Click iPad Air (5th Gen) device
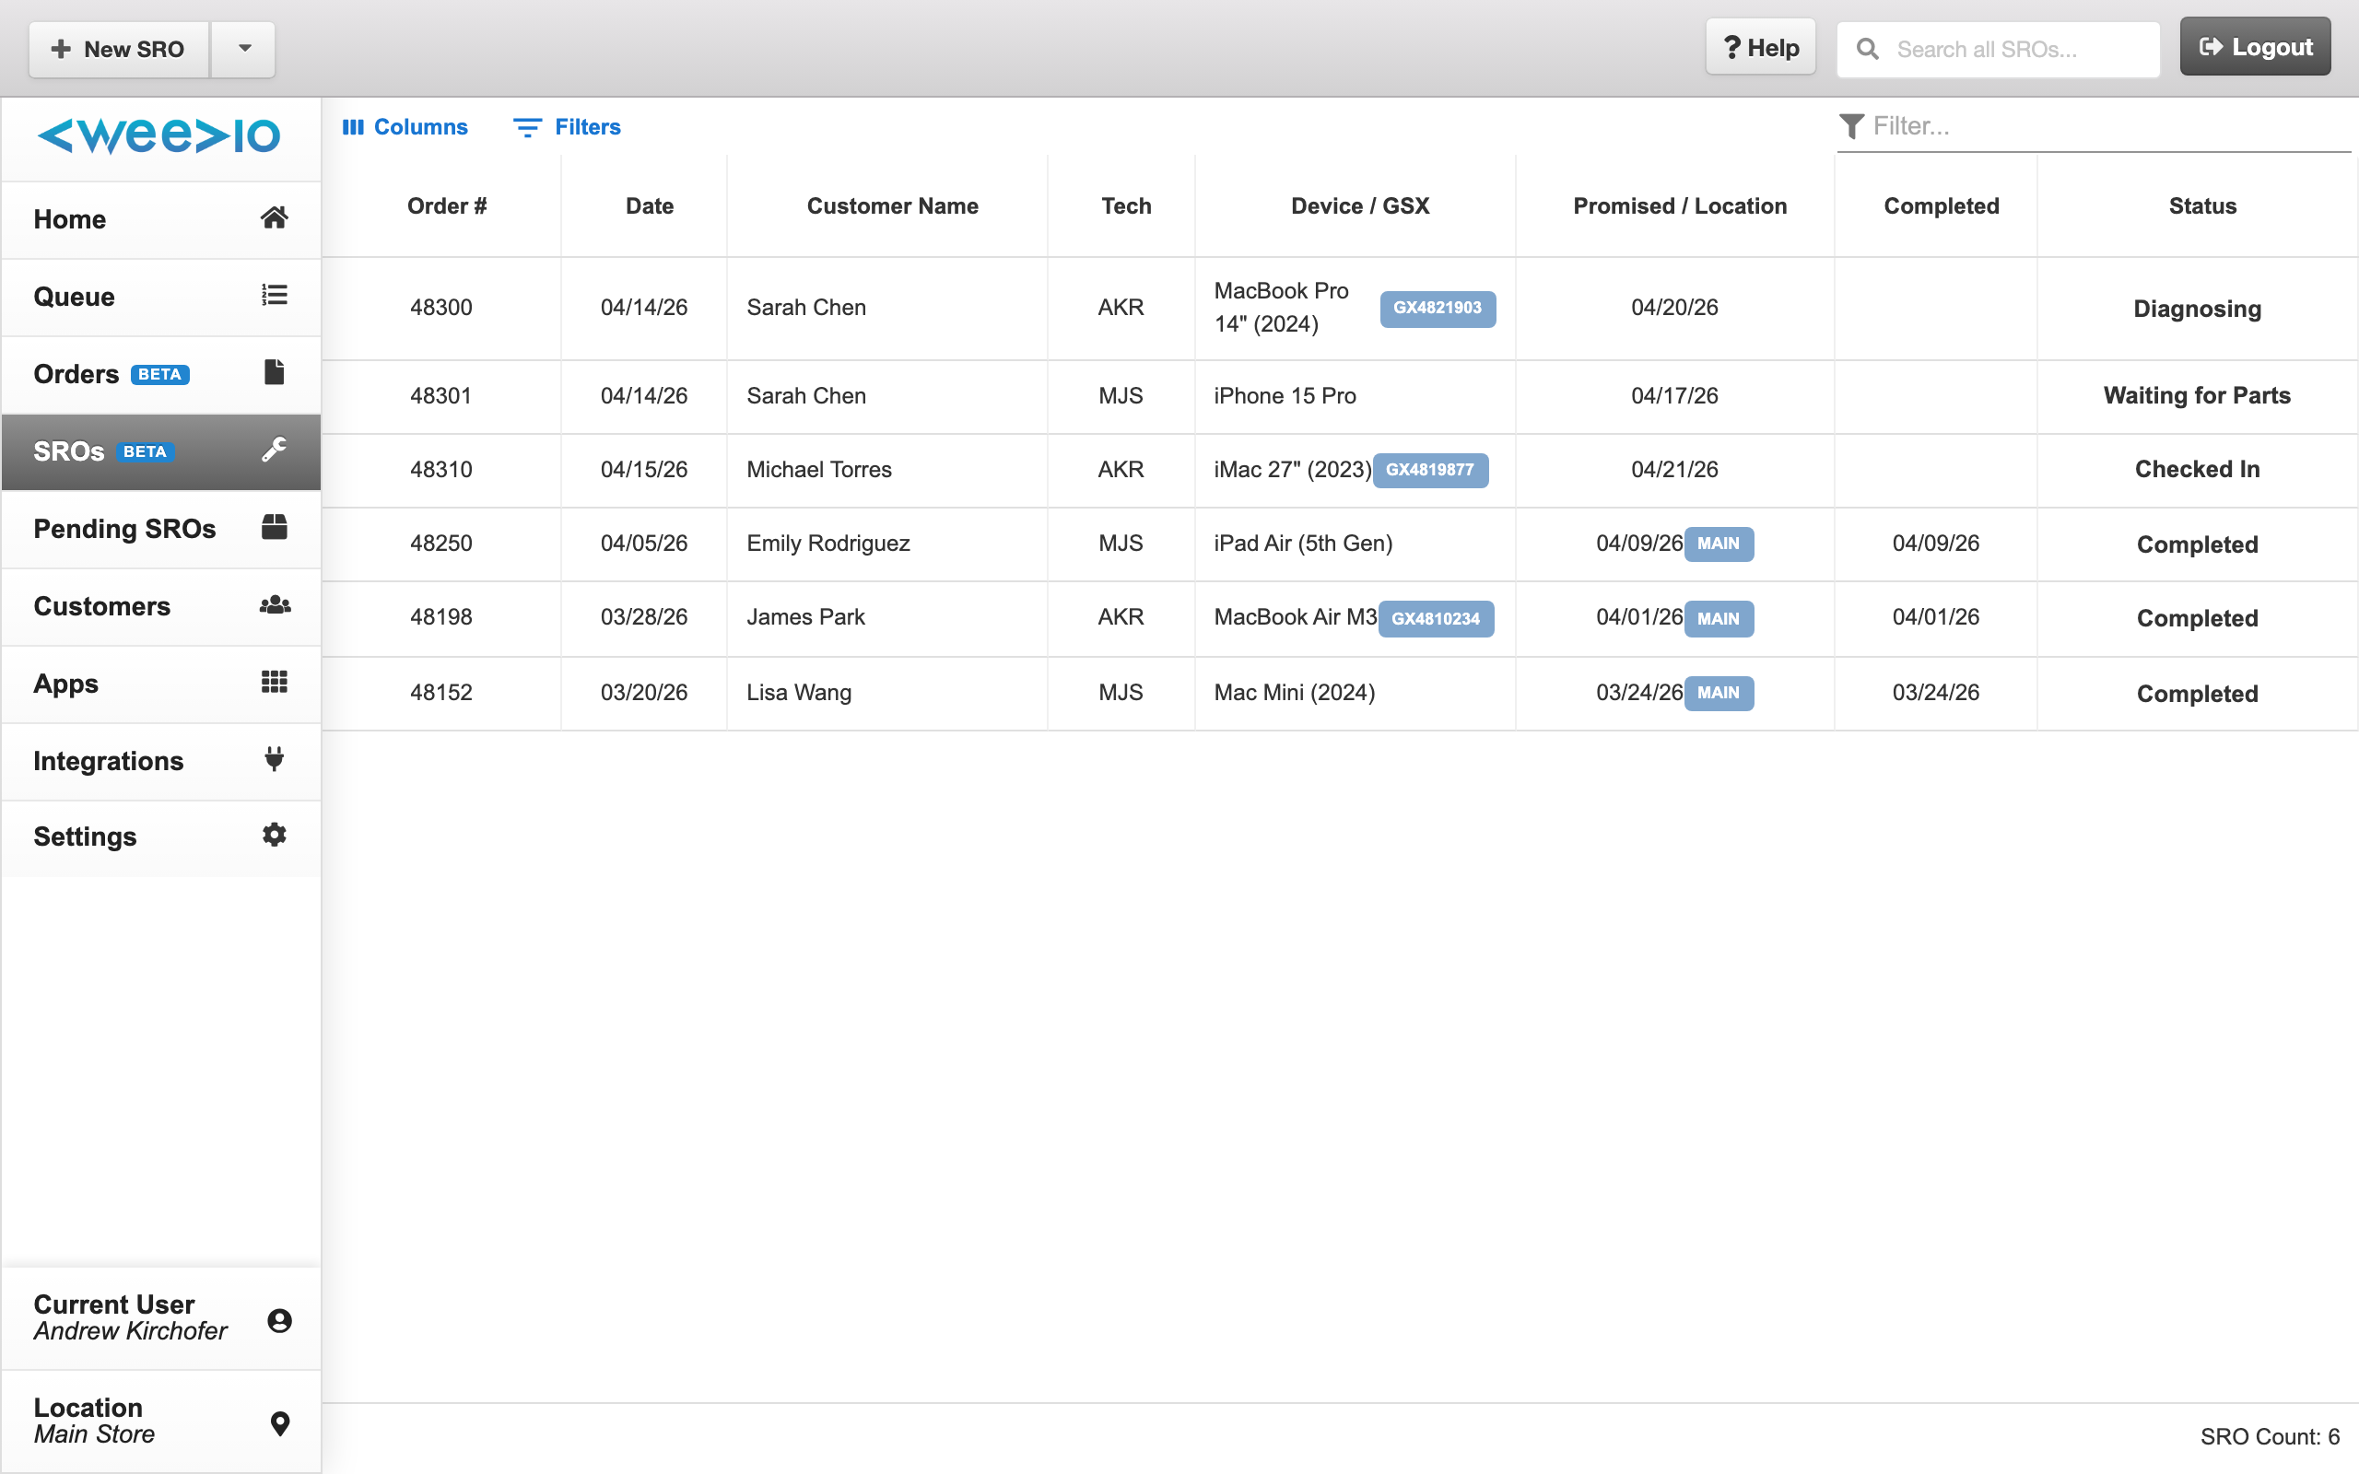 click(x=1302, y=543)
